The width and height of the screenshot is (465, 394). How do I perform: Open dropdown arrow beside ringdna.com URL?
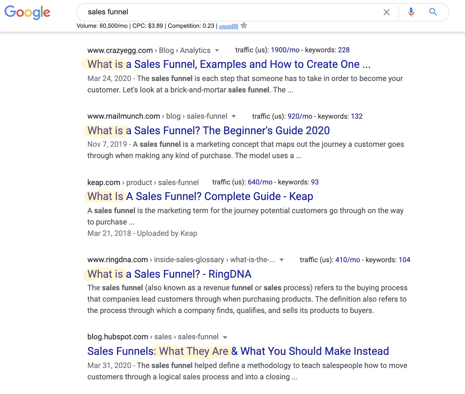(x=281, y=260)
